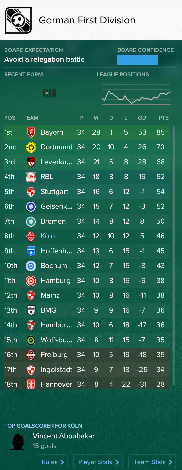
Task: Open Wolfsburg's green round badge
Action: pyautogui.click(x=31, y=340)
